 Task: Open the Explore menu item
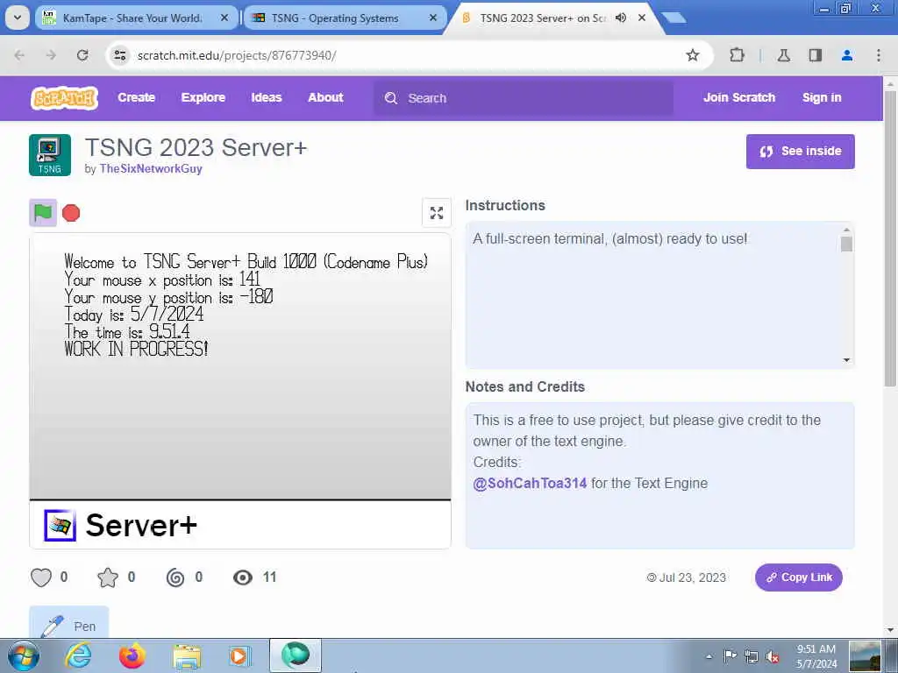(203, 98)
